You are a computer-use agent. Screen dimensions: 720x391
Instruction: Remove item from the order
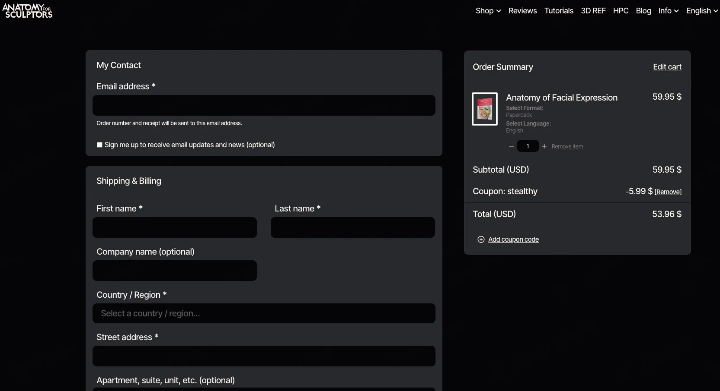pyautogui.click(x=567, y=147)
